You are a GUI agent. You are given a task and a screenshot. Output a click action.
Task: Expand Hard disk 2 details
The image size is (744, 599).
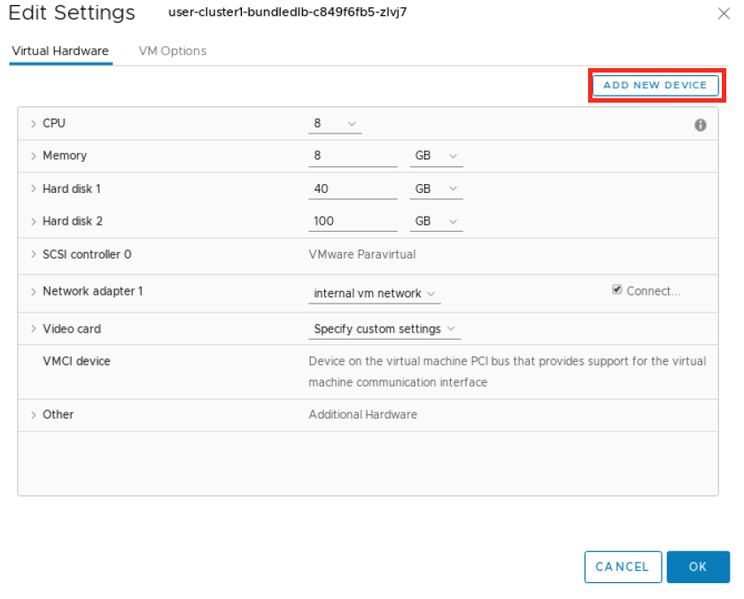click(34, 222)
